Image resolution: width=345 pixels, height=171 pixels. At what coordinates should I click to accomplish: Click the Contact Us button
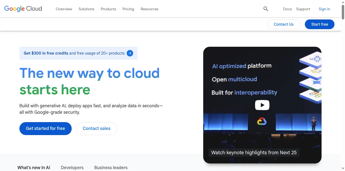284,24
